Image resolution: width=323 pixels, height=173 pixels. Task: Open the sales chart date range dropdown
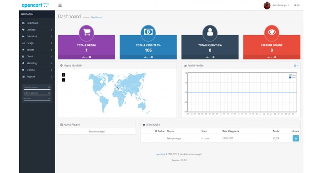pyautogui.click(x=296, y=66)
